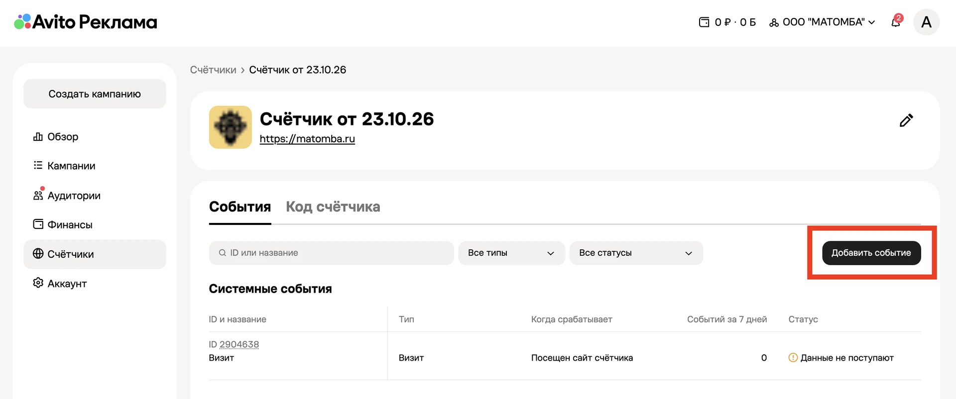Image resolution: width=956 pixels, height=399 pixels.
Task: Open Аккаунт in the sidebar
Action: [x=95, y=283]
